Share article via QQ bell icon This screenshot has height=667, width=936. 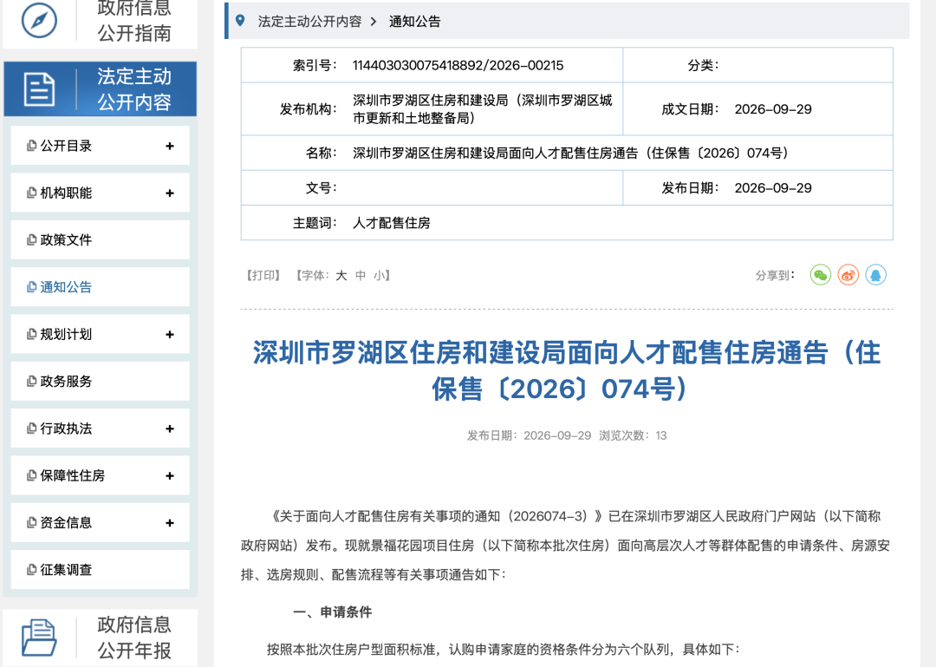tap(875, 275)
